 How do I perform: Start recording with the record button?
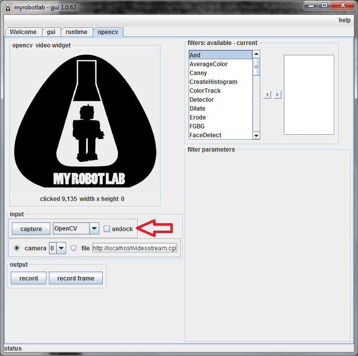[29, 278]
